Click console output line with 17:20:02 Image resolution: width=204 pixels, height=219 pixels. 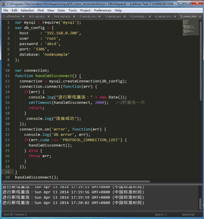click(x=73, y=203)
